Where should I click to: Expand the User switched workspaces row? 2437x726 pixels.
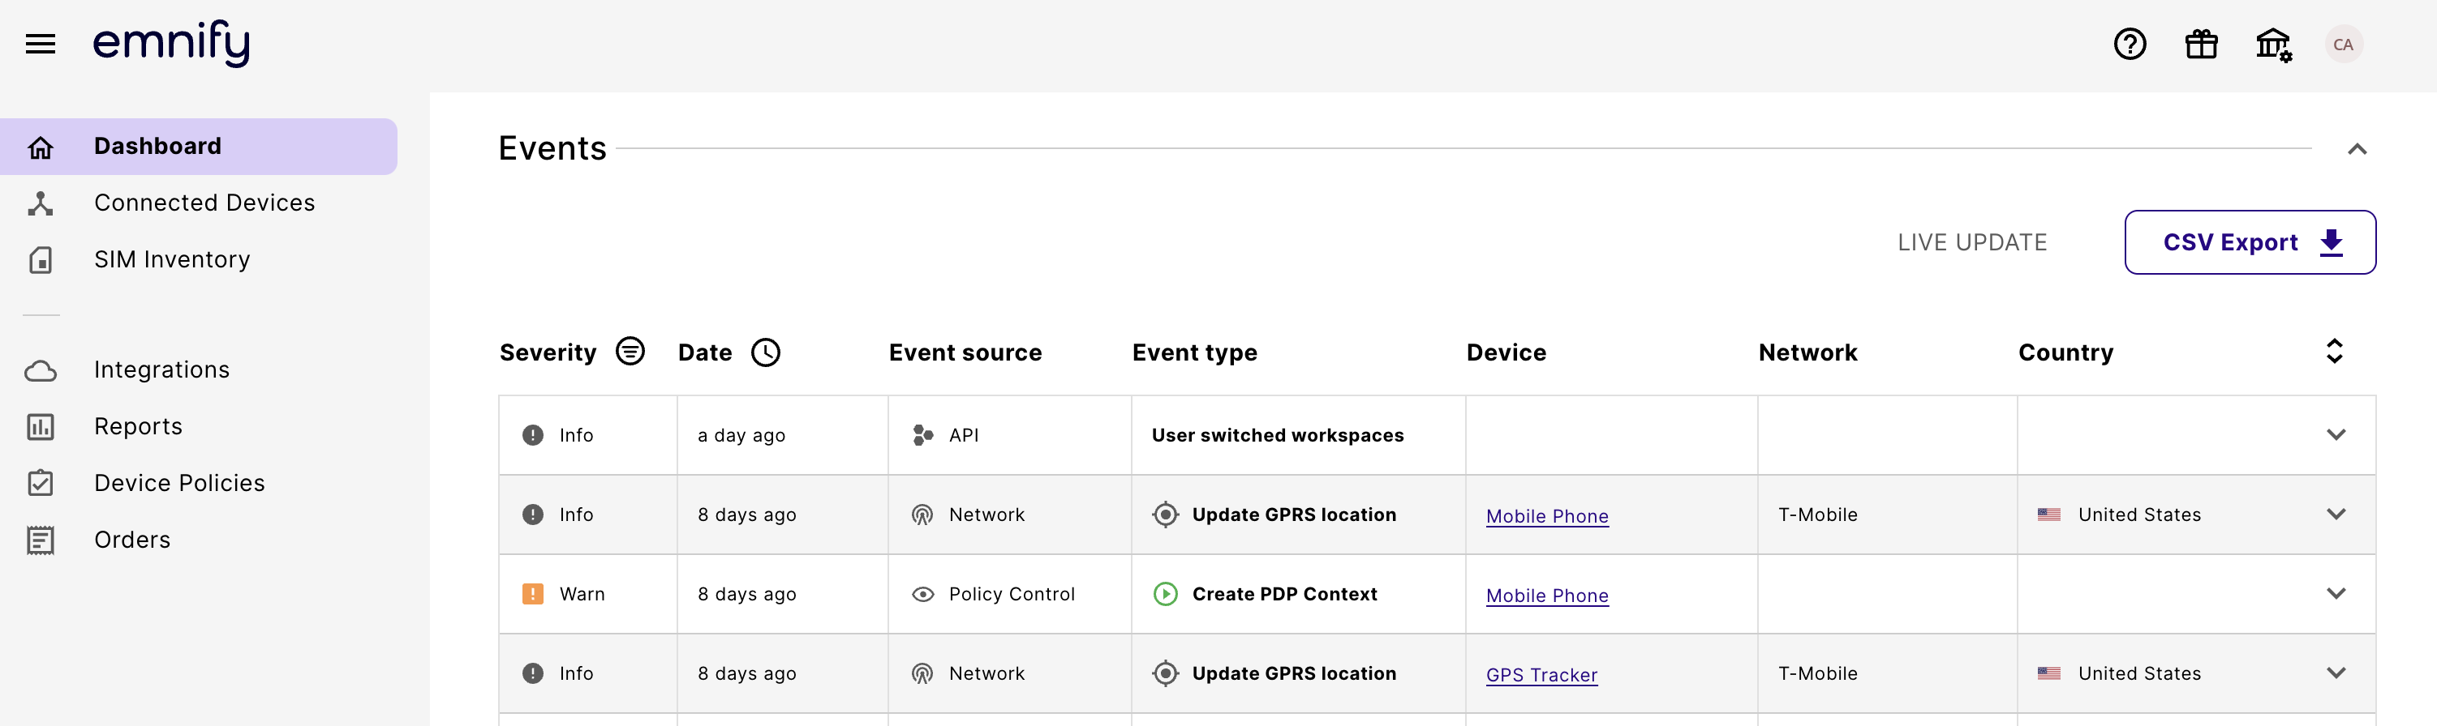[x=2335, y=435]
